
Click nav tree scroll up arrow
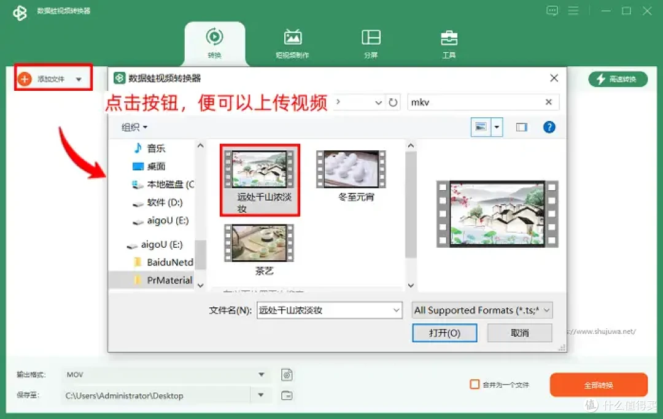(x=200, y=146)
